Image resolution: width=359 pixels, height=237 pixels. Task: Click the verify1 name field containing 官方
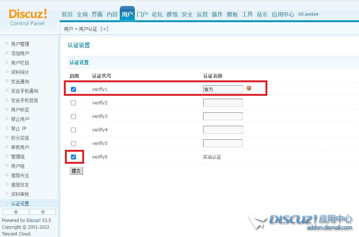click(x=223, y=89)
